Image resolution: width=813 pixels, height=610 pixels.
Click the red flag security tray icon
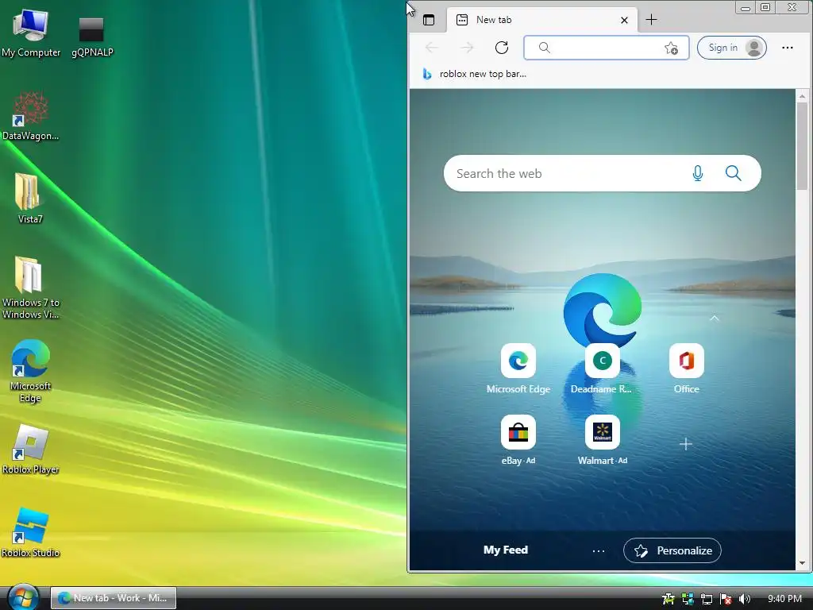point(726,599)
